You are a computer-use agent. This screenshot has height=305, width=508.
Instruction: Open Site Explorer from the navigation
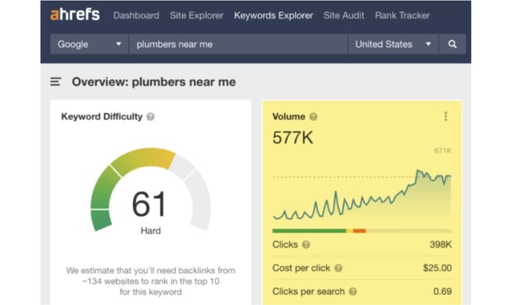click(x=196, y=16)
